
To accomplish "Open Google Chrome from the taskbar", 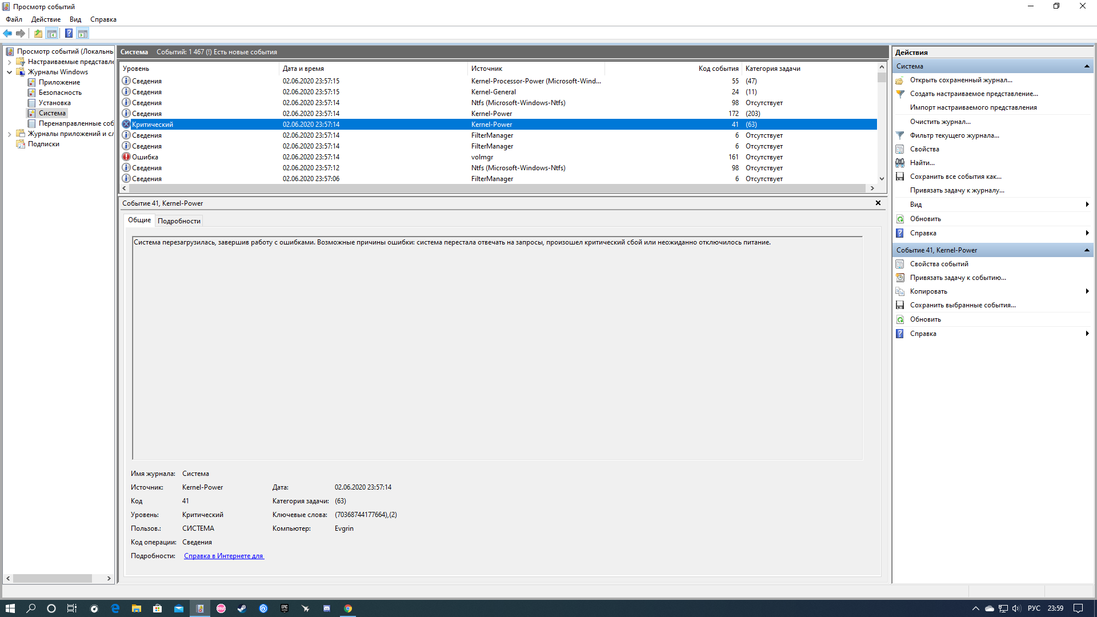I will 348,608.
